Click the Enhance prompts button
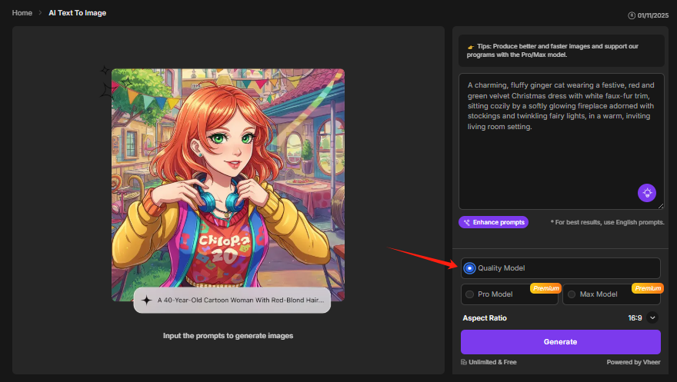 tap(493, 222)
